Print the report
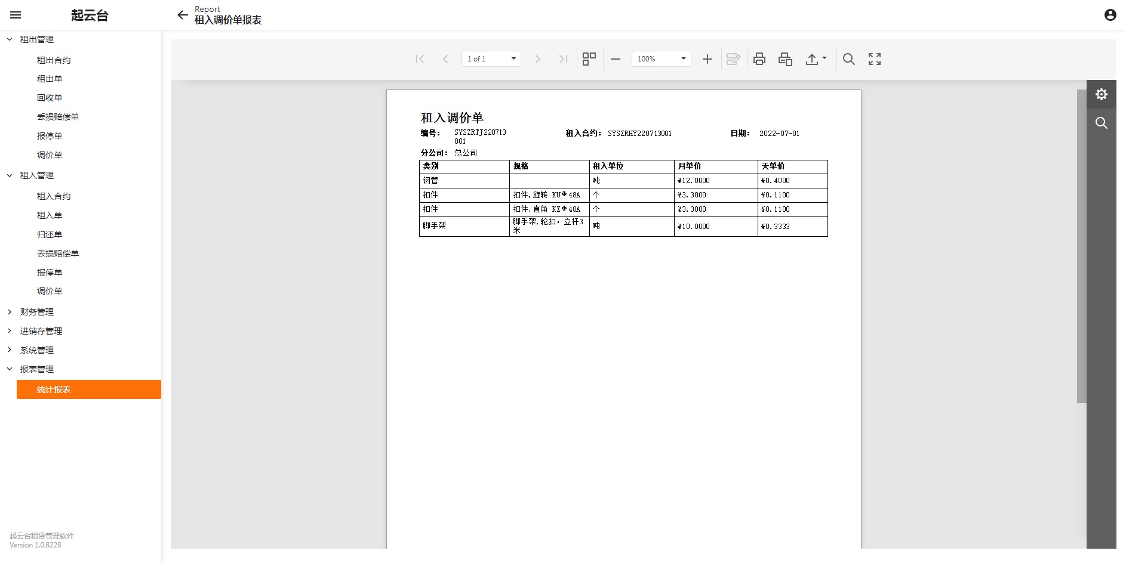 pyautogui.click(x=759, y=59)
